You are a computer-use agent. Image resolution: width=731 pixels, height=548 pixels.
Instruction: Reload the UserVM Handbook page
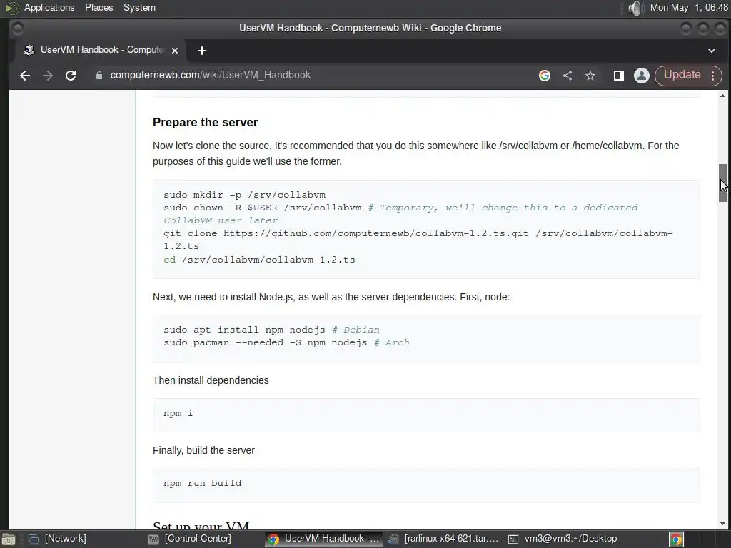pos(71,76)
